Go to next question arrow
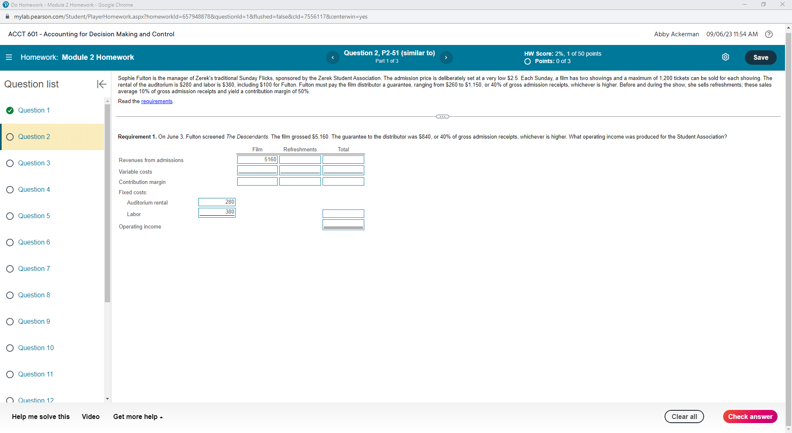The width and height of the screenshot is (792, 433). (x=446, y=57)
